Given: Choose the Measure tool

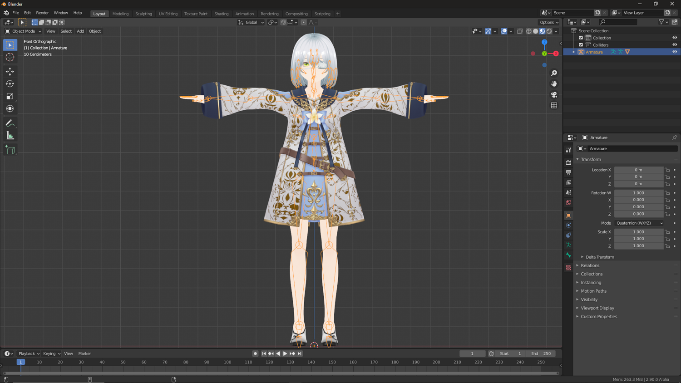Looking at the screenshot, I should [x=10, y=136].
